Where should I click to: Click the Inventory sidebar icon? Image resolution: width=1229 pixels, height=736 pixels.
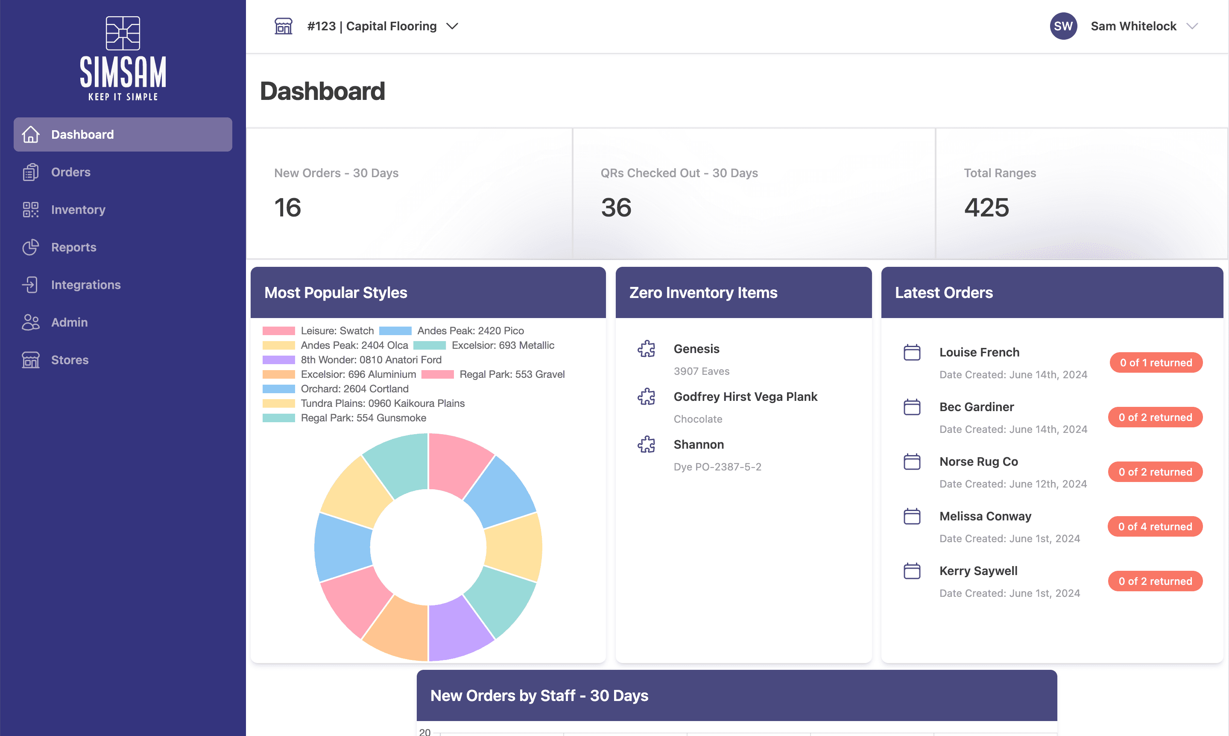(31, 210)
